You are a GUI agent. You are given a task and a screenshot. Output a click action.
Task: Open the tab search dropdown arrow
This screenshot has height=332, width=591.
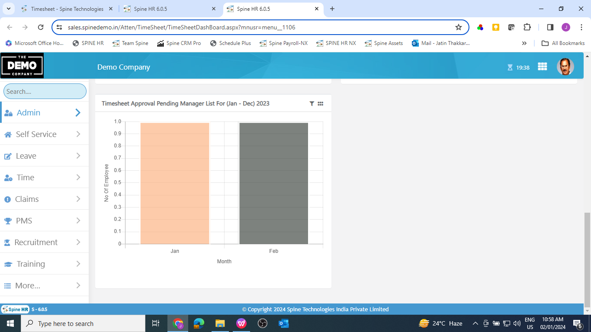click(x=8, y=9)
